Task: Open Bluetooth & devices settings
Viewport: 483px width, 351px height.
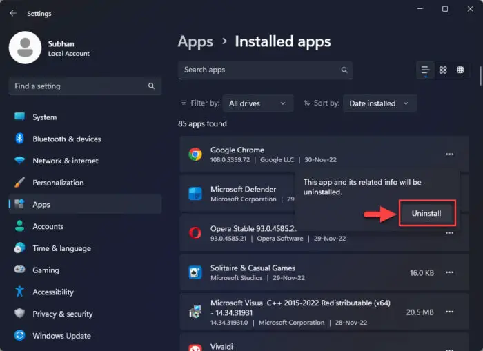Action: tap(66, 139)
